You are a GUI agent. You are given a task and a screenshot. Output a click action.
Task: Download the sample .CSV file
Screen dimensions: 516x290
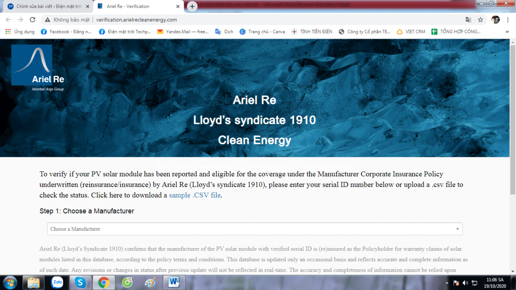[195, 195]
